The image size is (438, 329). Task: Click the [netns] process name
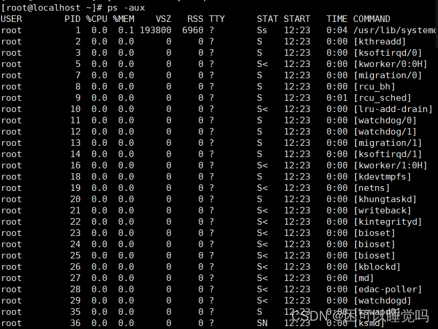tap(372, 188)
